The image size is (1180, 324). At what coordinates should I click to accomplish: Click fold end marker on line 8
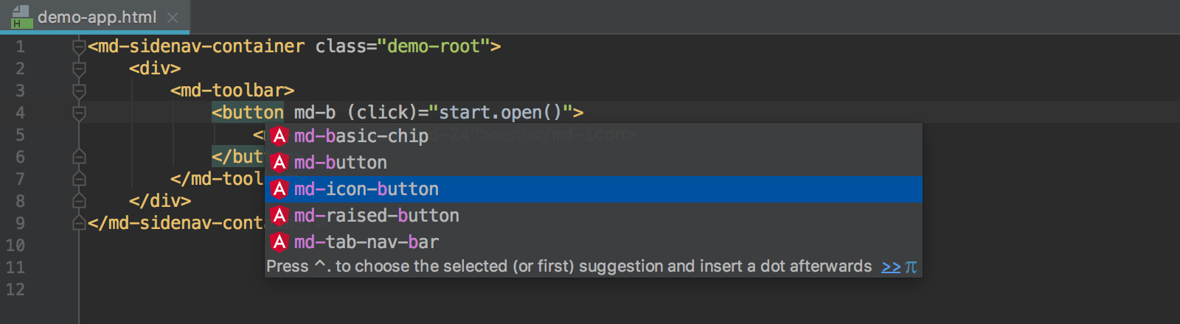point(79,201)
